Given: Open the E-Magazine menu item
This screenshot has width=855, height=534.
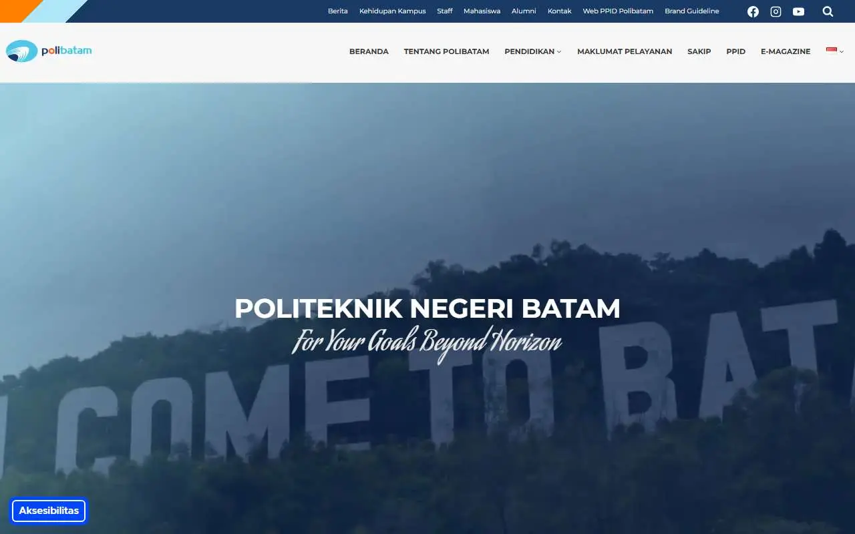Looking at the screenshot, I should tap(786, 51).
